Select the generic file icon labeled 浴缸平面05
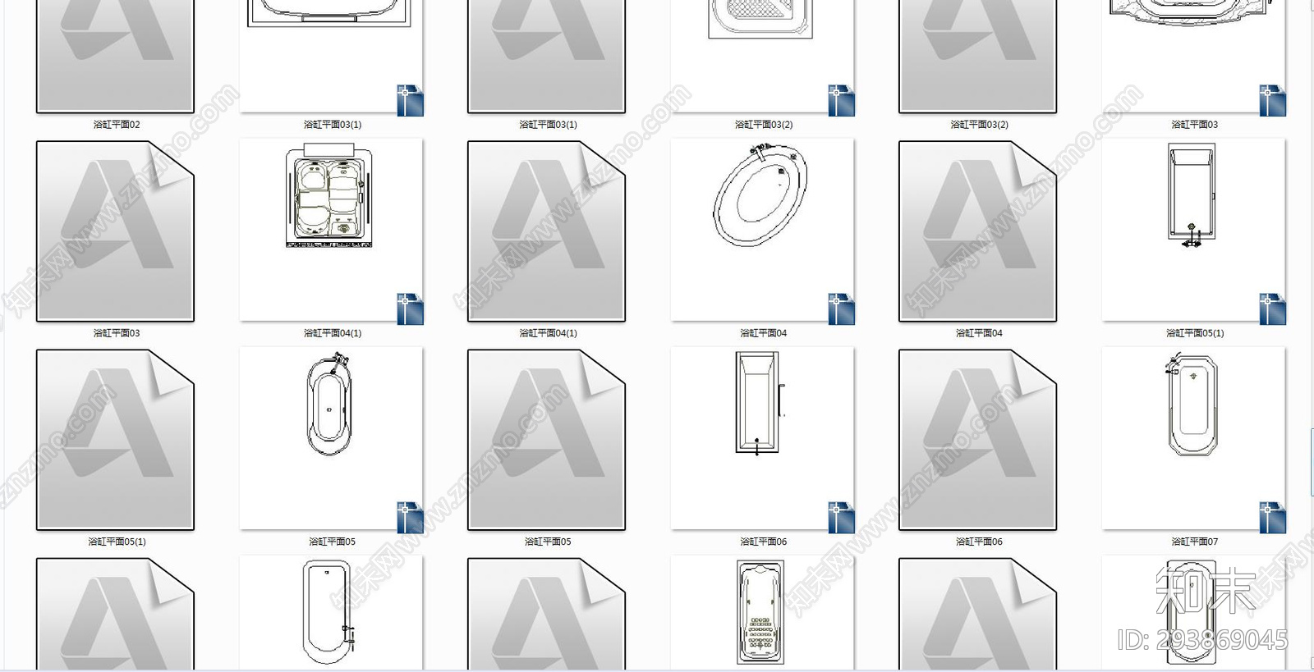This screenshot has width=1314, height=672. click(x=546, y=440)
